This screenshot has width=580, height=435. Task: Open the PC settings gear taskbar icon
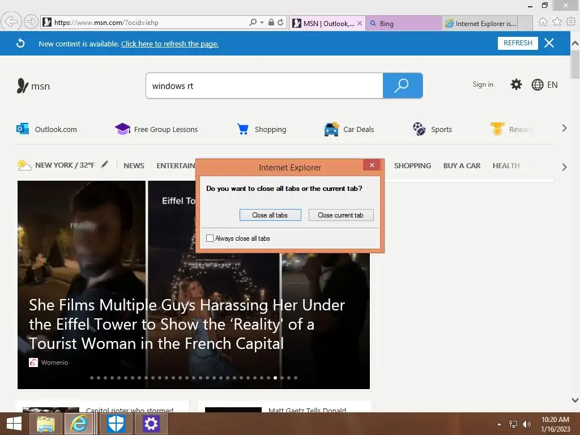[x=151, y=424]
